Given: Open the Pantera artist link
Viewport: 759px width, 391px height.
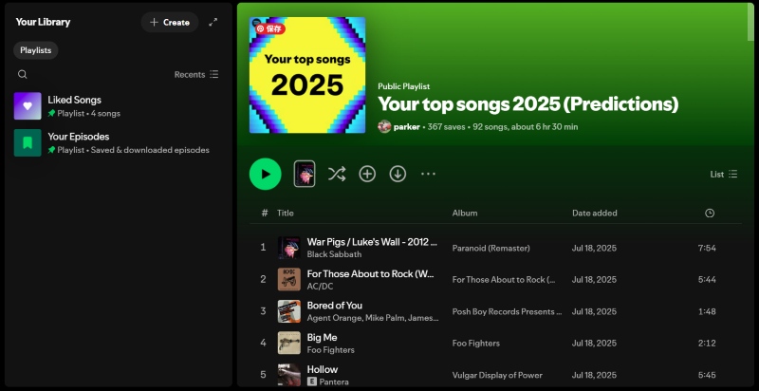Looking at the screenshot, I should 334,382.
